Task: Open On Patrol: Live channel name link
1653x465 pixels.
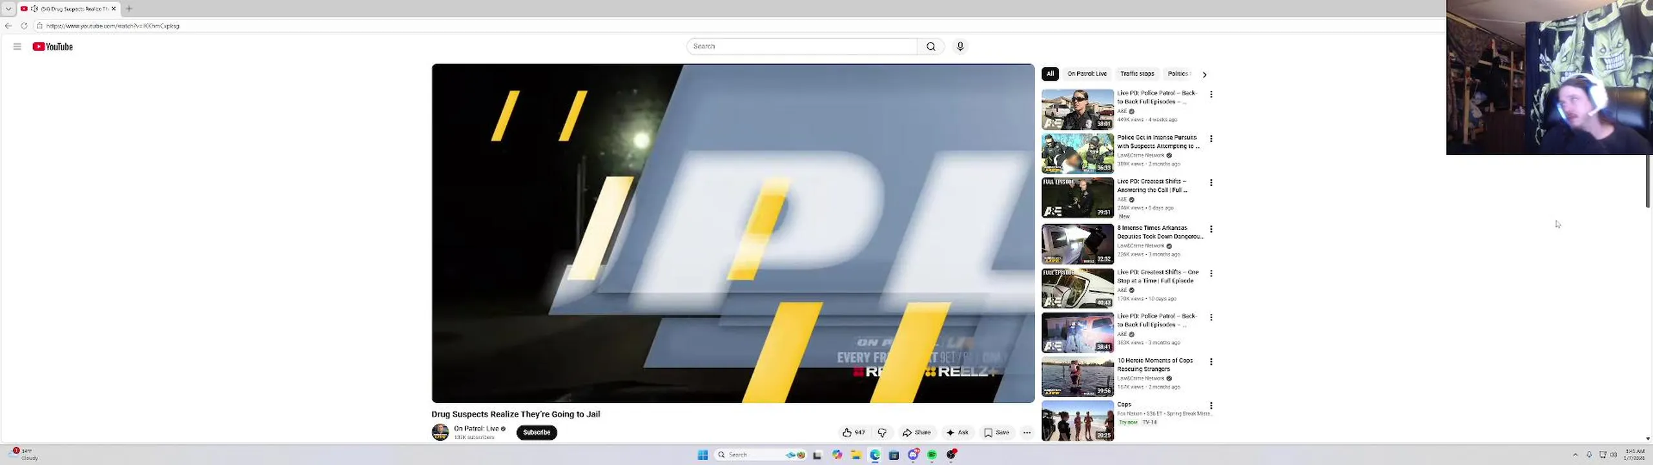Action: (477, 429)
